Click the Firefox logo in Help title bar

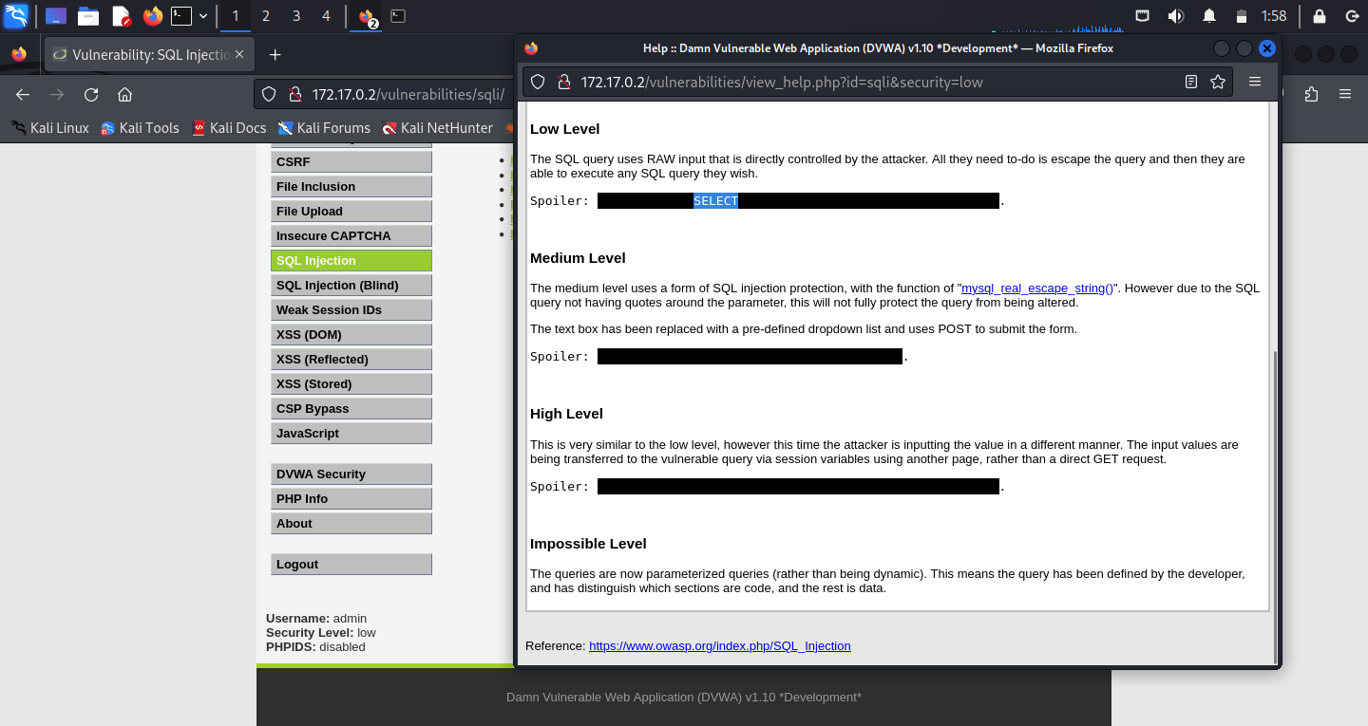[531, 48]
